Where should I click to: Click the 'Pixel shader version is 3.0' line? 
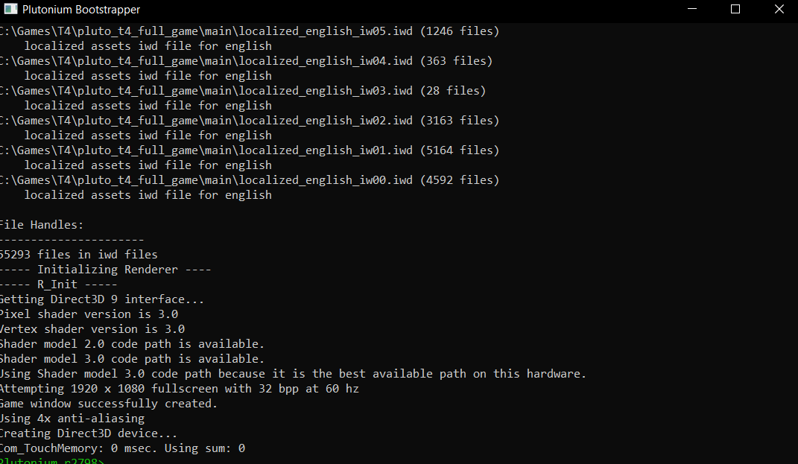tap(89, 314)
